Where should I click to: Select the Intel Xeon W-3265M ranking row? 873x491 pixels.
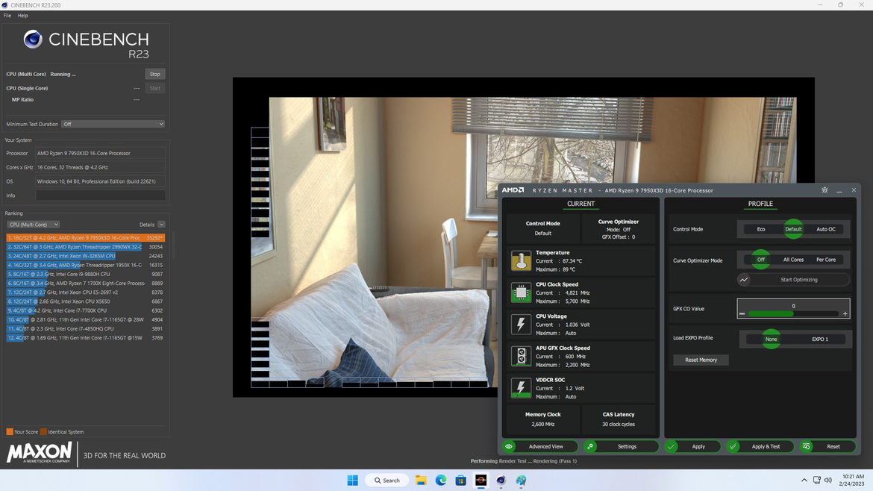pos(85,256)
